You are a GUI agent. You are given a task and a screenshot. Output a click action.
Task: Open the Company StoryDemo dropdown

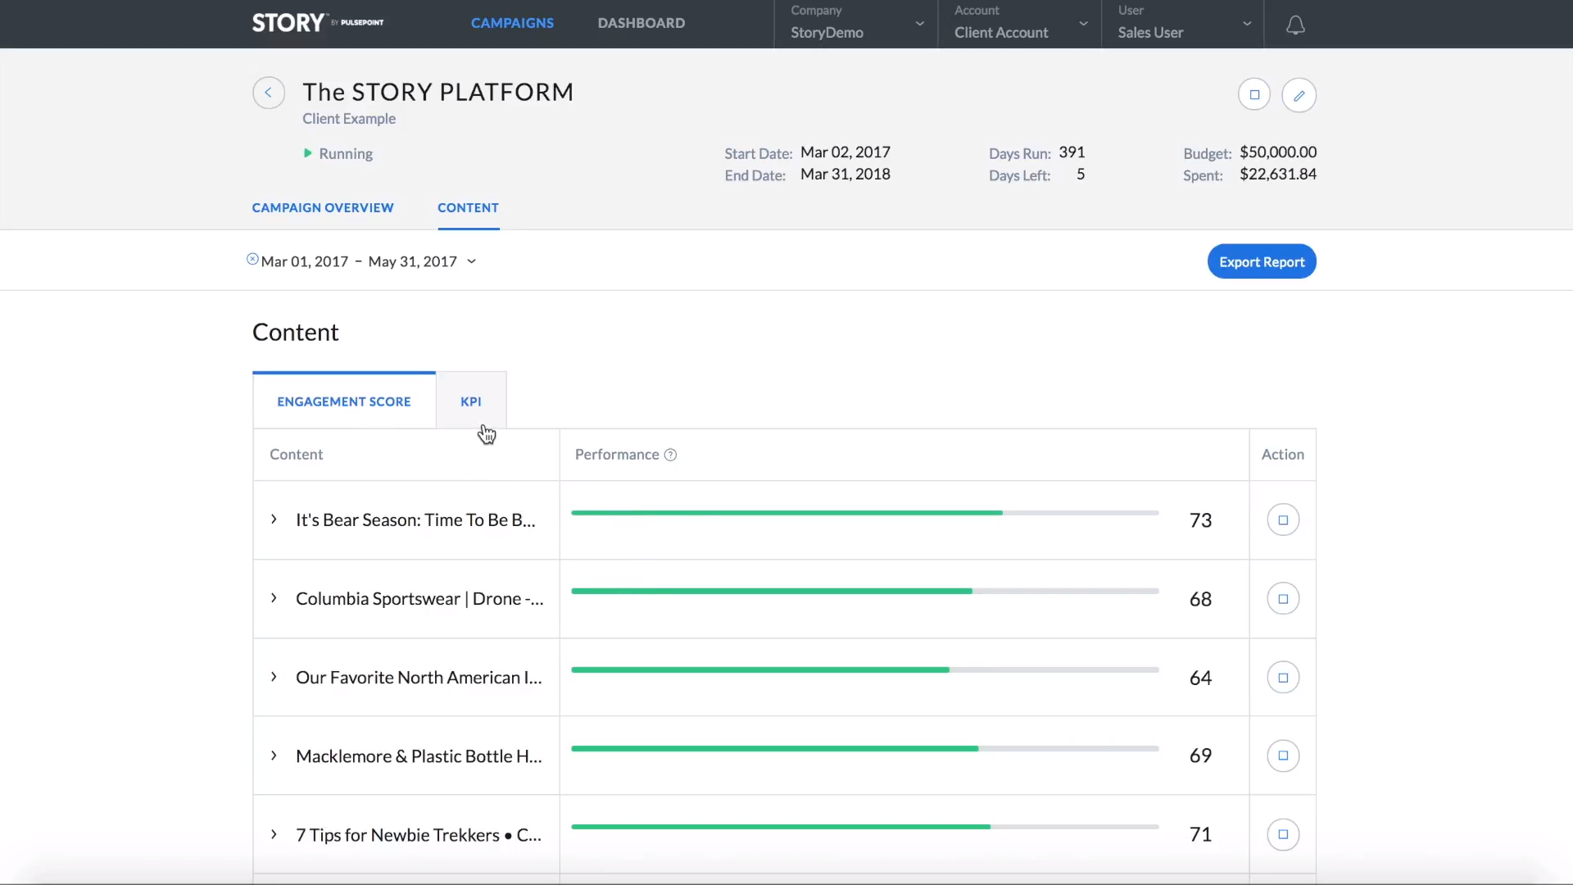point(856,24)
